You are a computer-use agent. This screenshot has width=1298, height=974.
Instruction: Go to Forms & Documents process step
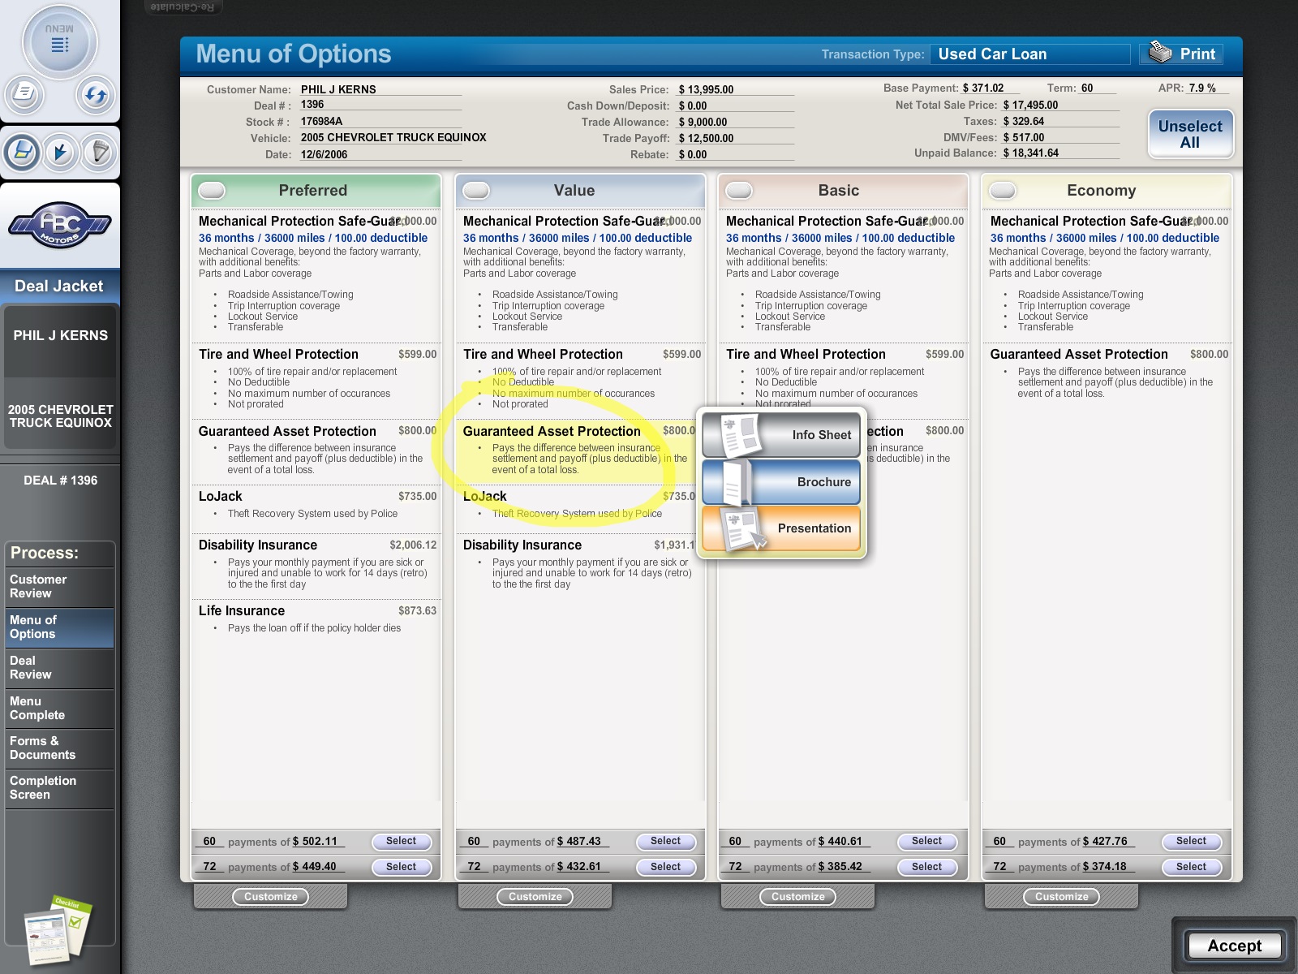pos(59,748)
